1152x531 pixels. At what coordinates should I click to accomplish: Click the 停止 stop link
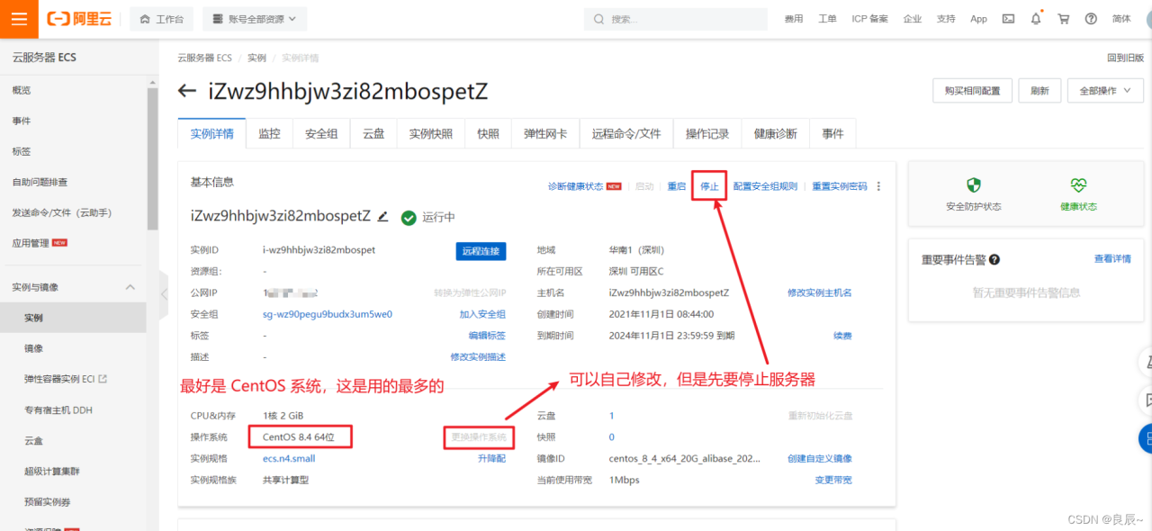(x=710, y=186)
